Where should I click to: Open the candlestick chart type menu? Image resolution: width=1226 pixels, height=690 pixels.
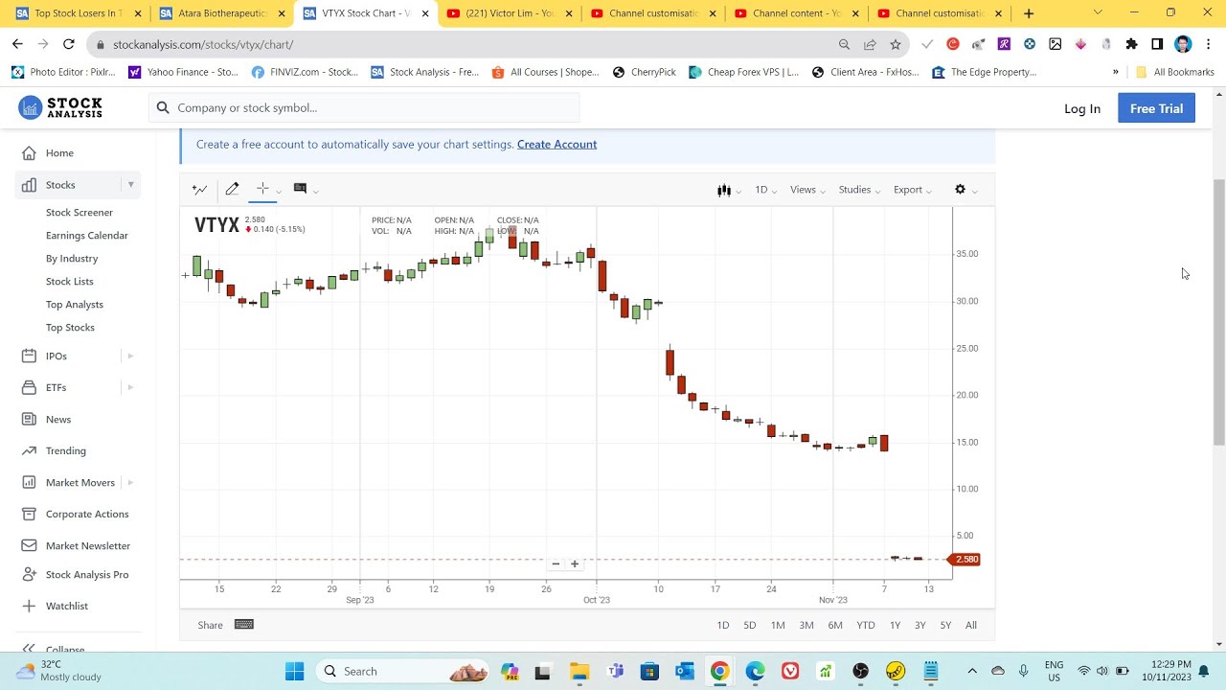[730, 190]
